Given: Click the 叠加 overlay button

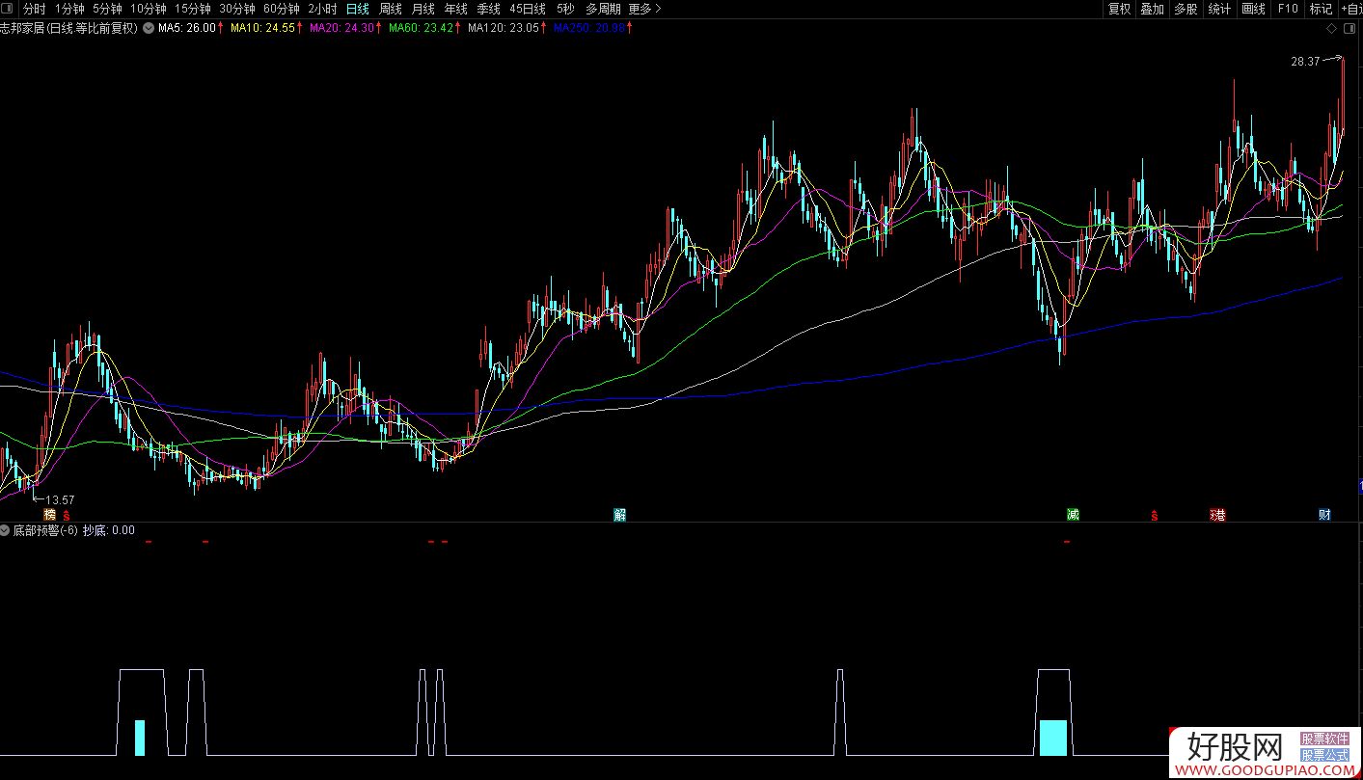Looking at the screenshot, I should click(x=1152, y=9).
